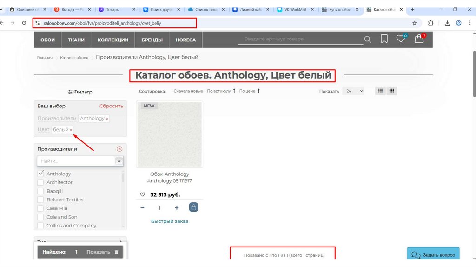
Task: Open the Chrome profile avatar icon
Action: click(459, 23)
